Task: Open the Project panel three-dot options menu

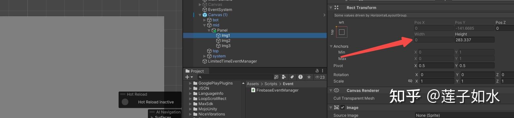Action: pyautogui.click(x=323, y=71)
